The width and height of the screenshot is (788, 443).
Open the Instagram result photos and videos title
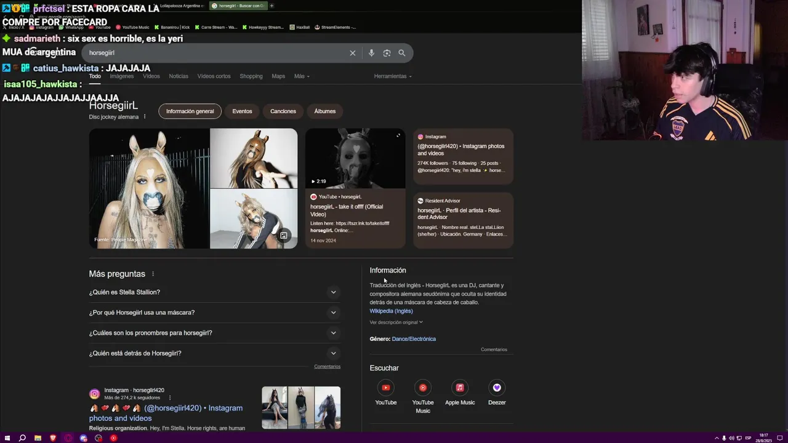pyautogui.click(x=166, y=413)
